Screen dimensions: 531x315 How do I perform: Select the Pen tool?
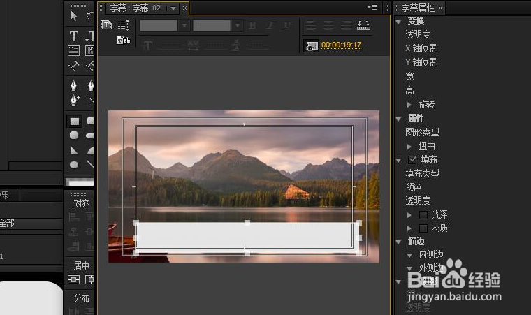point(74,85)
